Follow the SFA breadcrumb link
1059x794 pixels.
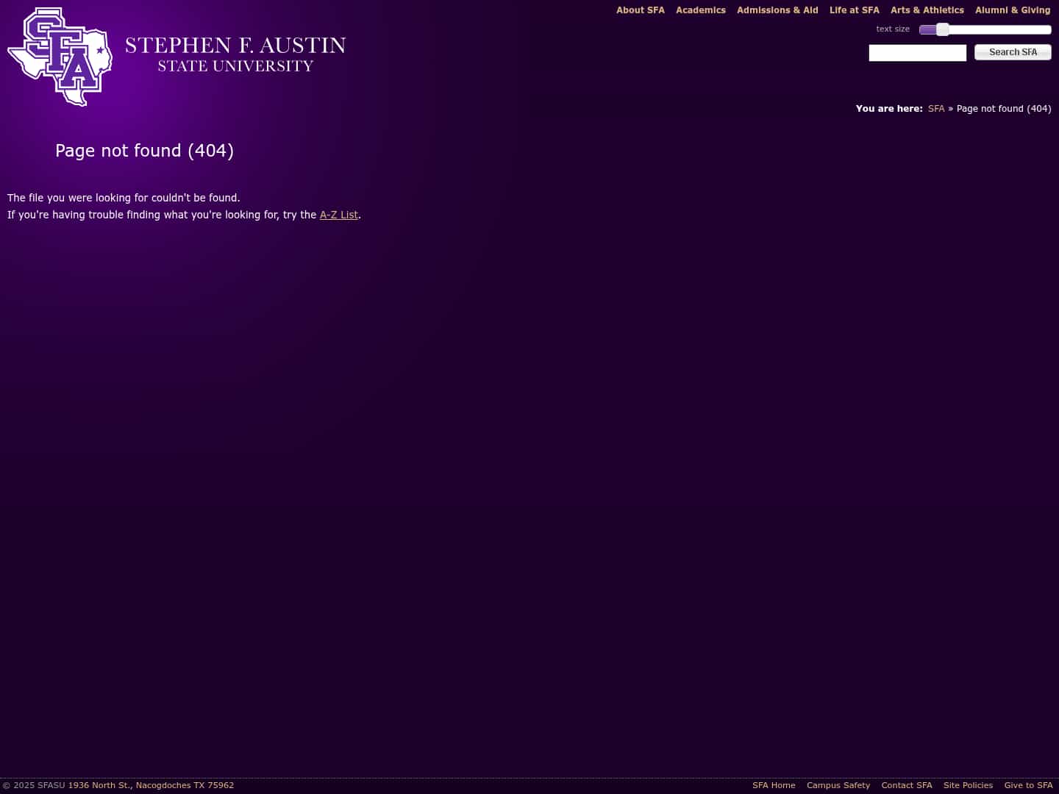pyautogui.click(x=935, y=108)
